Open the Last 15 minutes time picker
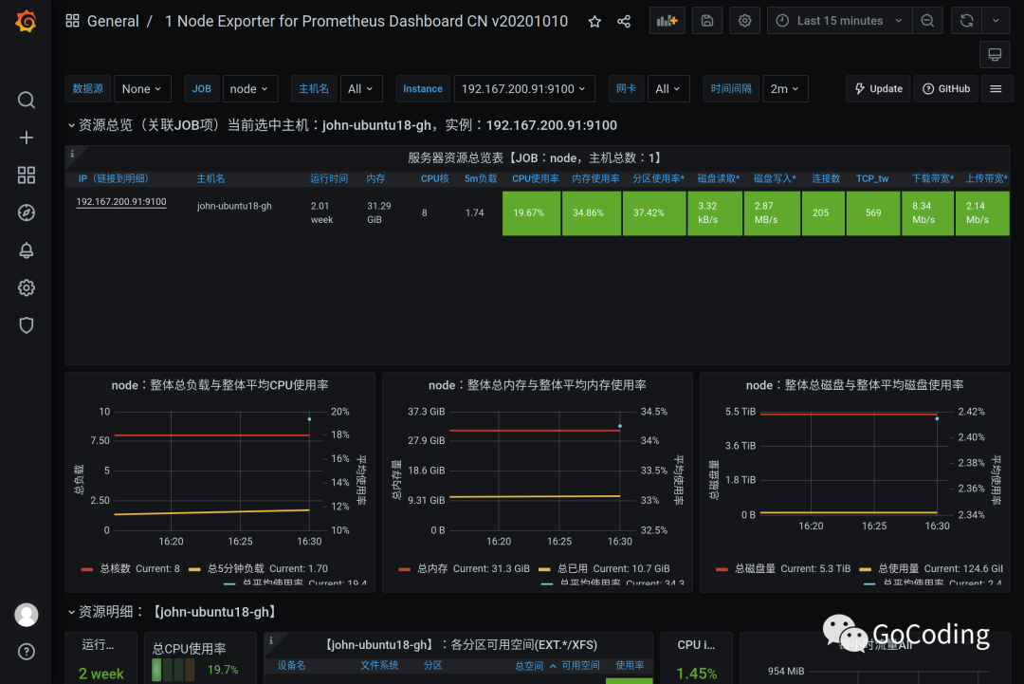Viewport: 1024px width, 684px height. tap(839, 21)
